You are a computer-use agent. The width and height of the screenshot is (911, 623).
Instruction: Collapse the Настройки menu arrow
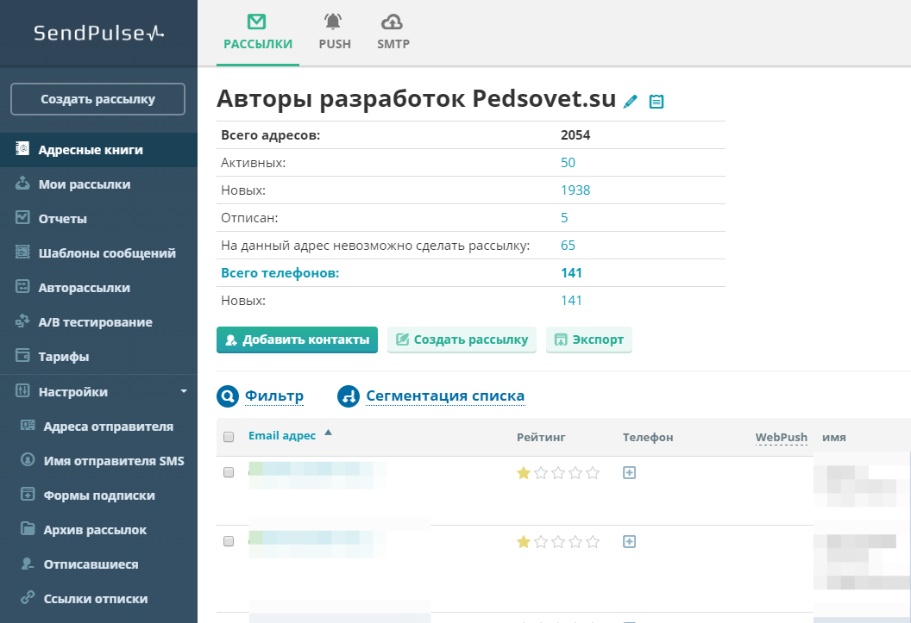pos(184,391)
